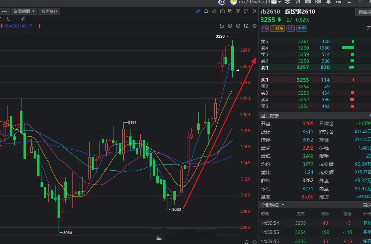The image size is (371, 244).
Task: Click the 涨停 value 3511
Action: (308, 132)
